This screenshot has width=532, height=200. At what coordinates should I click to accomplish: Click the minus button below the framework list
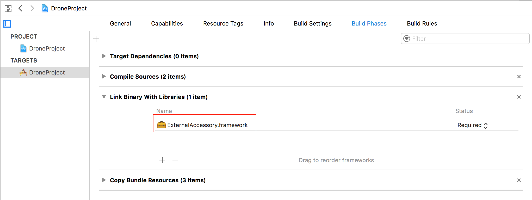(175, 160)
